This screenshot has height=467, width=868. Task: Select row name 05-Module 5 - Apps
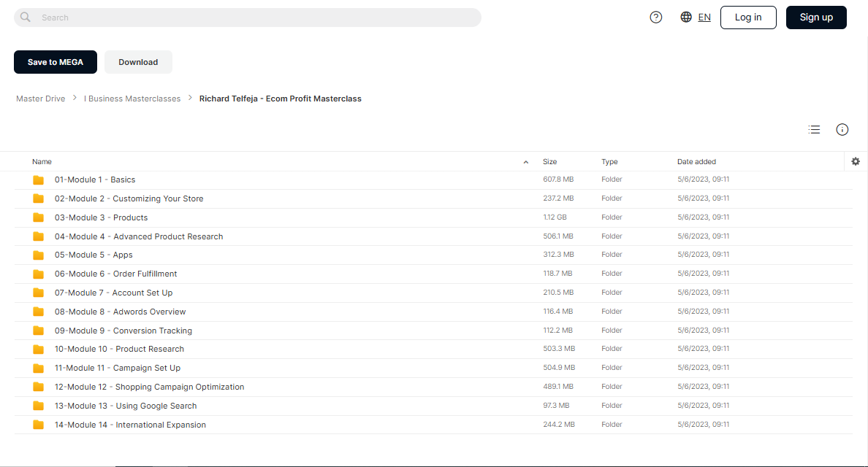94,255
